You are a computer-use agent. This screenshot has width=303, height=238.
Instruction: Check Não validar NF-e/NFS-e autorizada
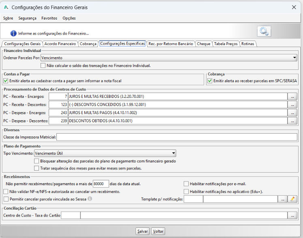pos(6,192)
